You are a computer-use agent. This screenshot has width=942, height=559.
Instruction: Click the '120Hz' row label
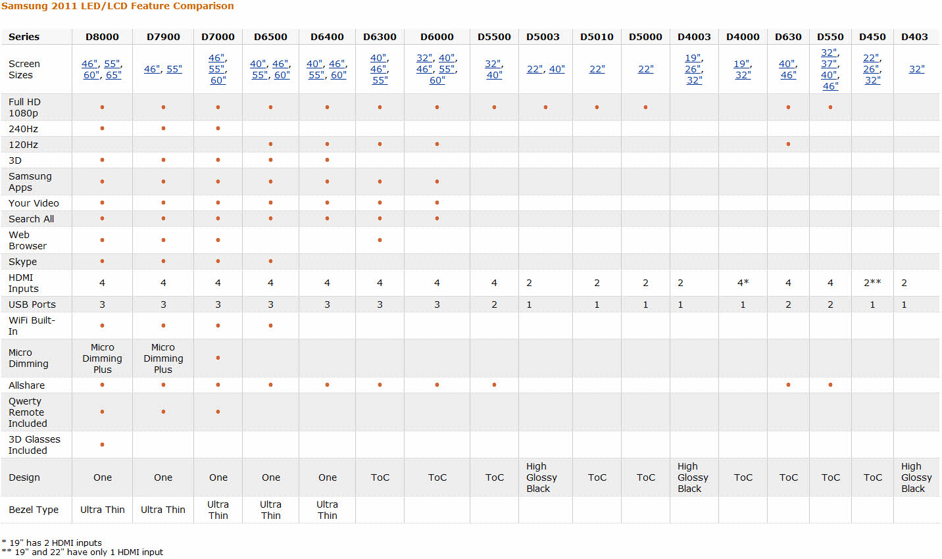23,145
